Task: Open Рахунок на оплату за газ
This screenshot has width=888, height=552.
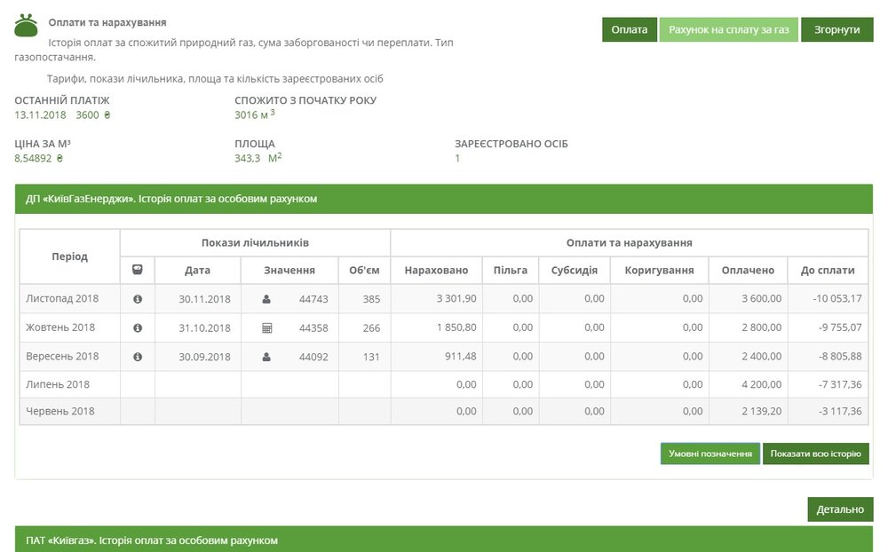Action: pos(728,29)
